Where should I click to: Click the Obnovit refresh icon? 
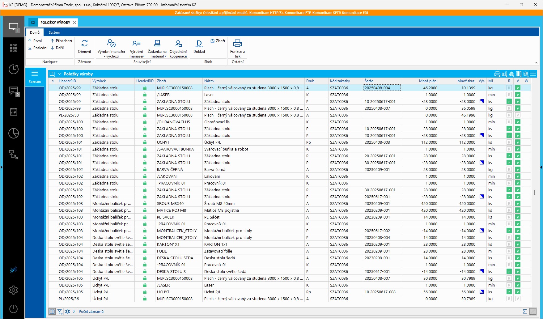pos(84,43)
